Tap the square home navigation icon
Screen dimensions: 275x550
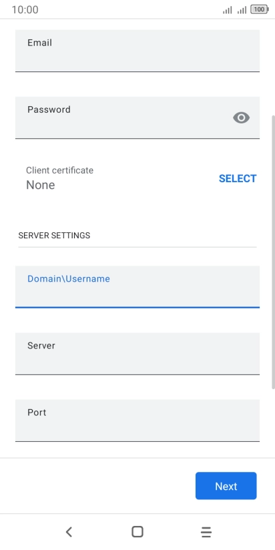click(x=137, y=532)
